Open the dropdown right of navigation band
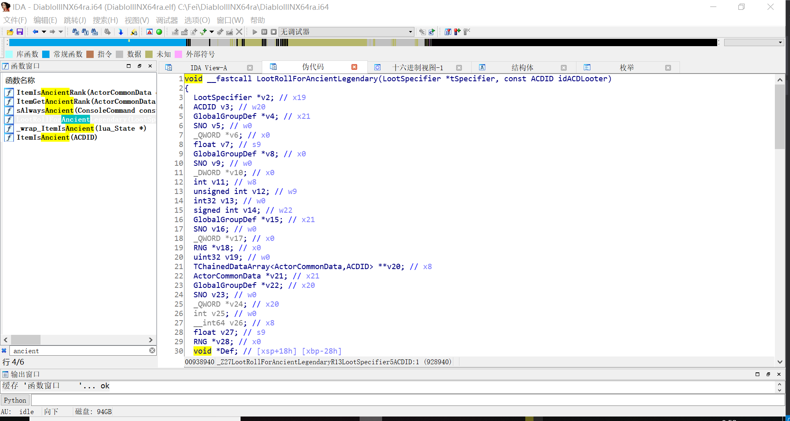 click(754, 42)
